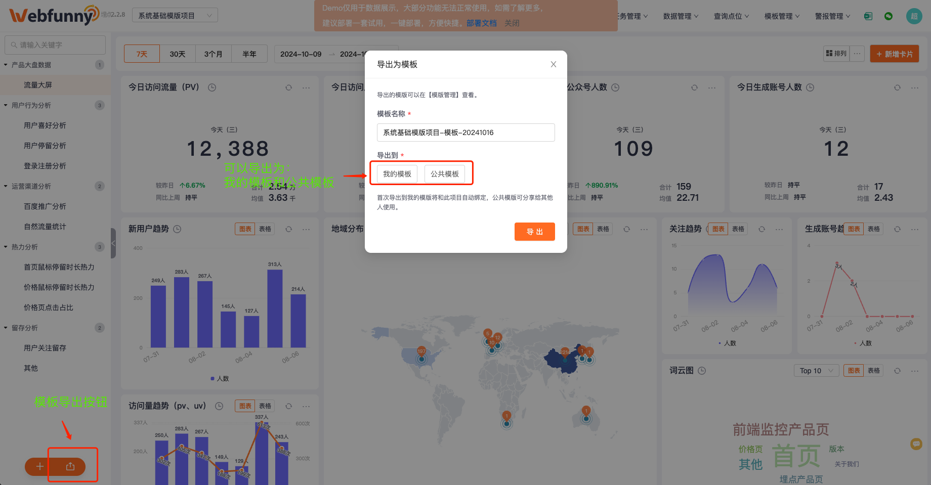Viewport: 931px width, 485px height.
Task: Click the plus icon in the bottom-left pill
Action: 40,466
